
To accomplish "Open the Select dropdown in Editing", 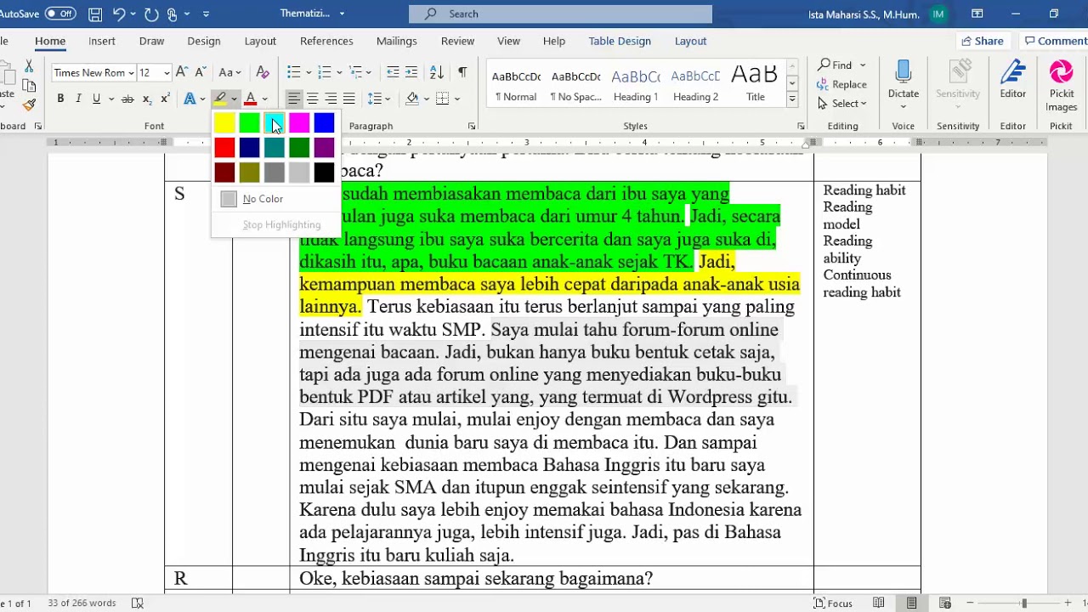I will coord(841,104).
